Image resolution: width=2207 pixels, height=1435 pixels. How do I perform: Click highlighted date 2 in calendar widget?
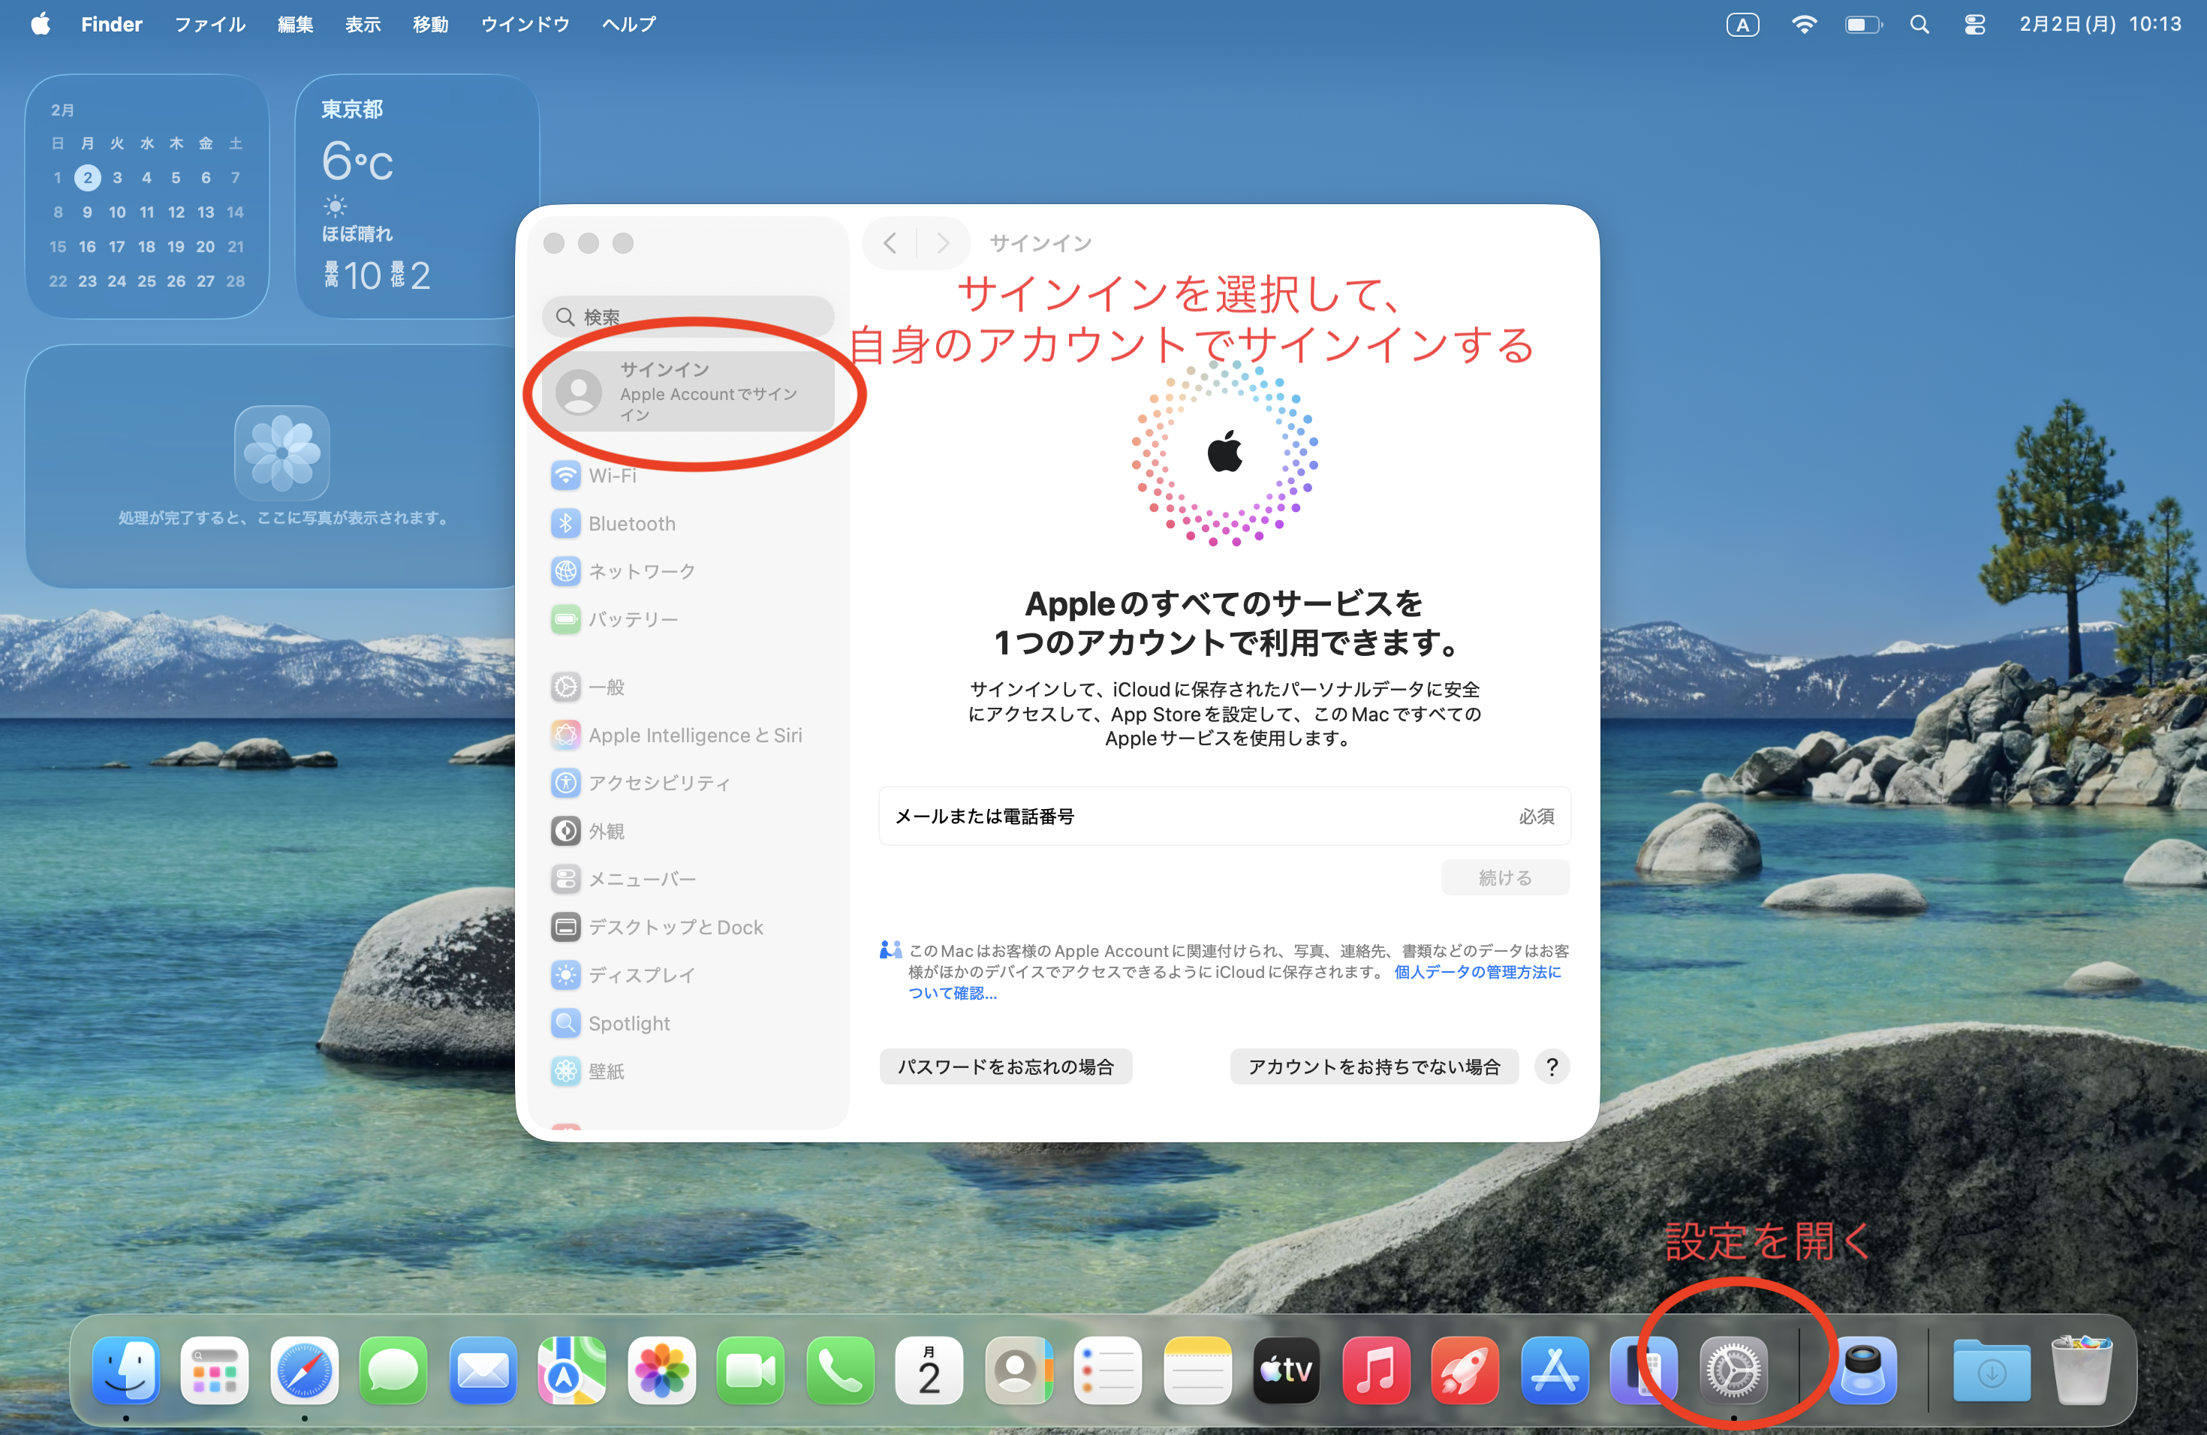pos(87,177)
